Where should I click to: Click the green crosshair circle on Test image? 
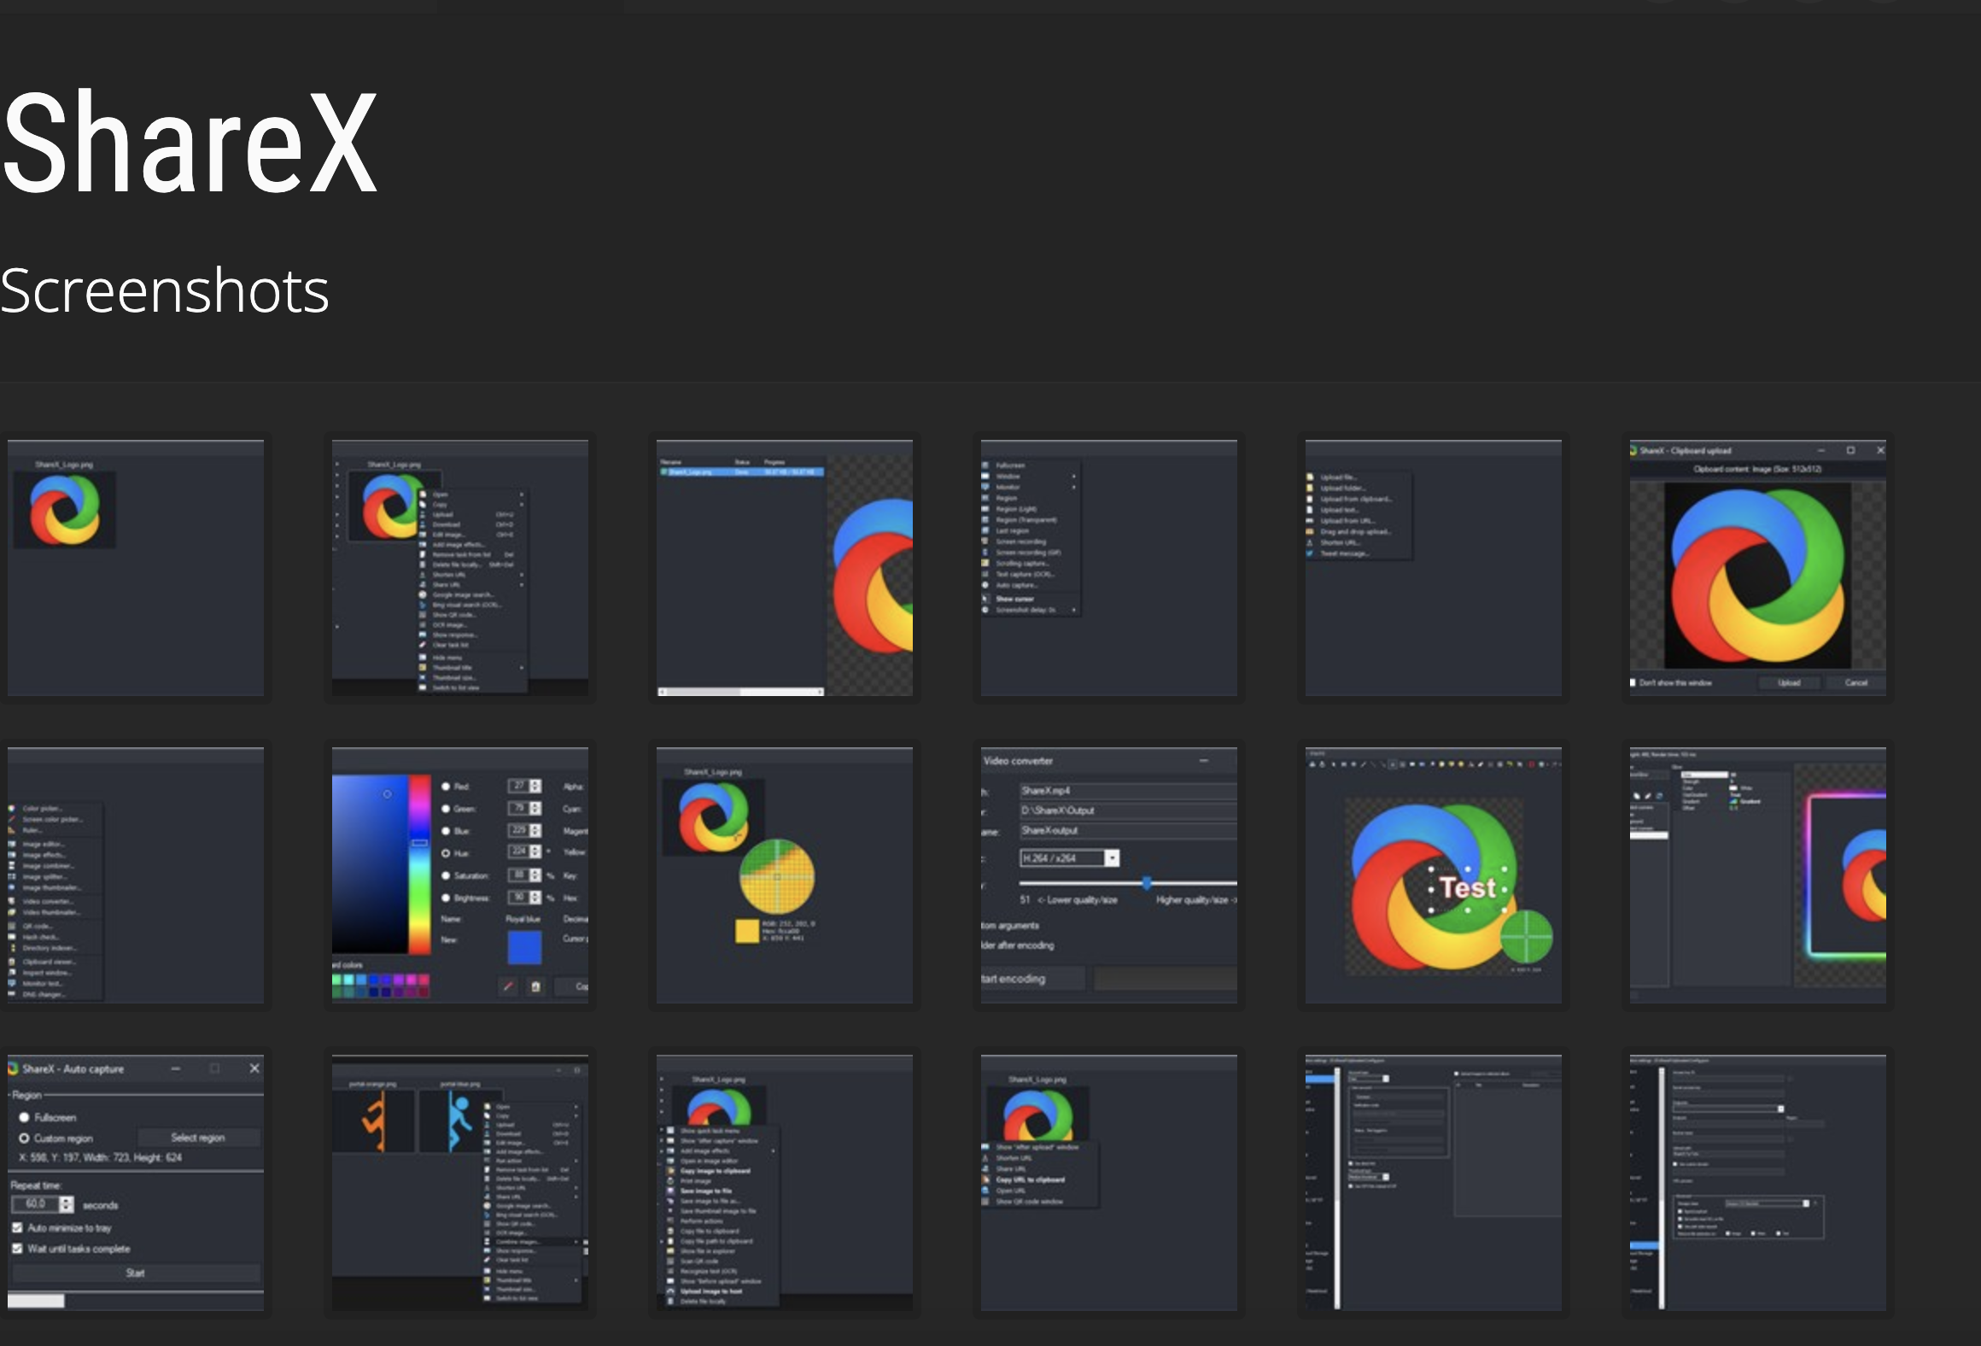[x=1527, y=936]
